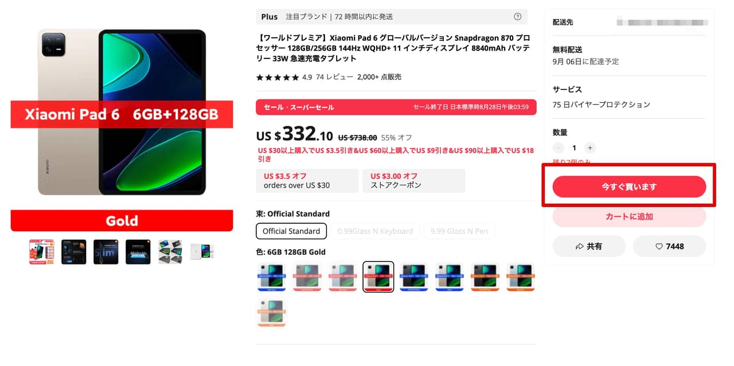The image size is (734, 366).
Task: Select the last white tablet gallery thumbnail
Action: coord(202,252)
